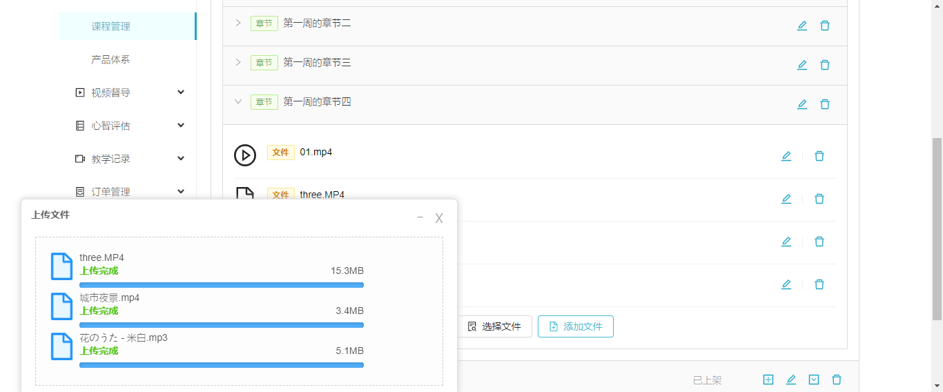Click the down-chevron box icon beside 已上架

[x=814, y=380]
